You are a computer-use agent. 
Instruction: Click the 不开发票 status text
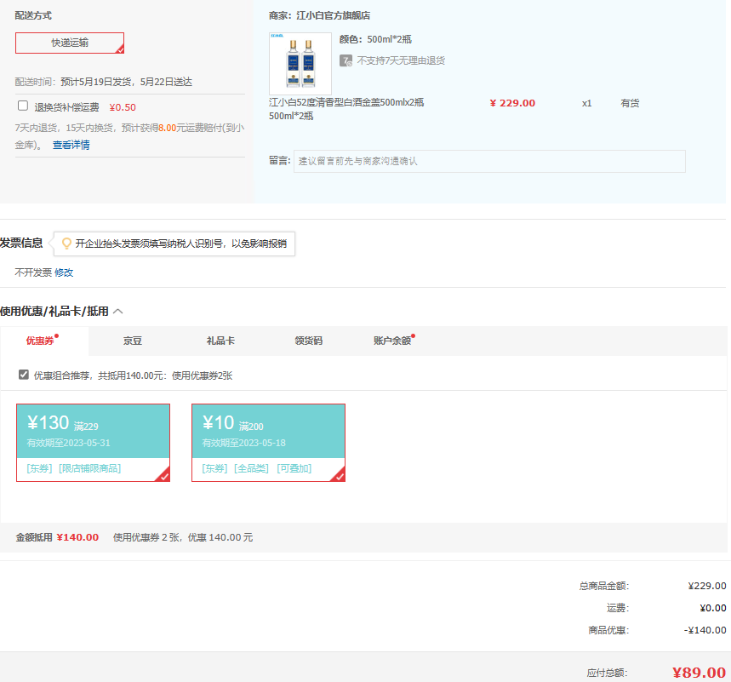point(33,272)
